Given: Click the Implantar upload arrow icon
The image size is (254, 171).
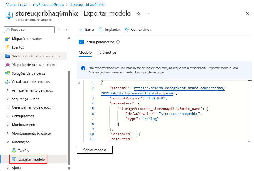Looking at the screenshot, I should pos(101,29).
